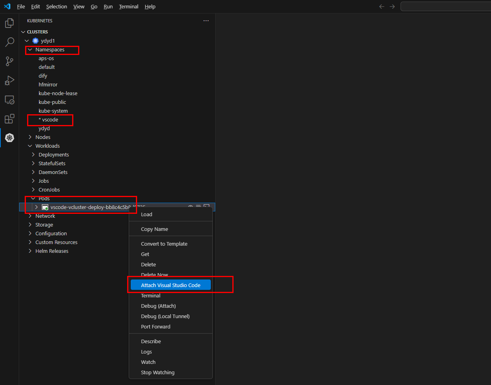
Task: Open the Search view icon
Action: [x=10, y=42]
